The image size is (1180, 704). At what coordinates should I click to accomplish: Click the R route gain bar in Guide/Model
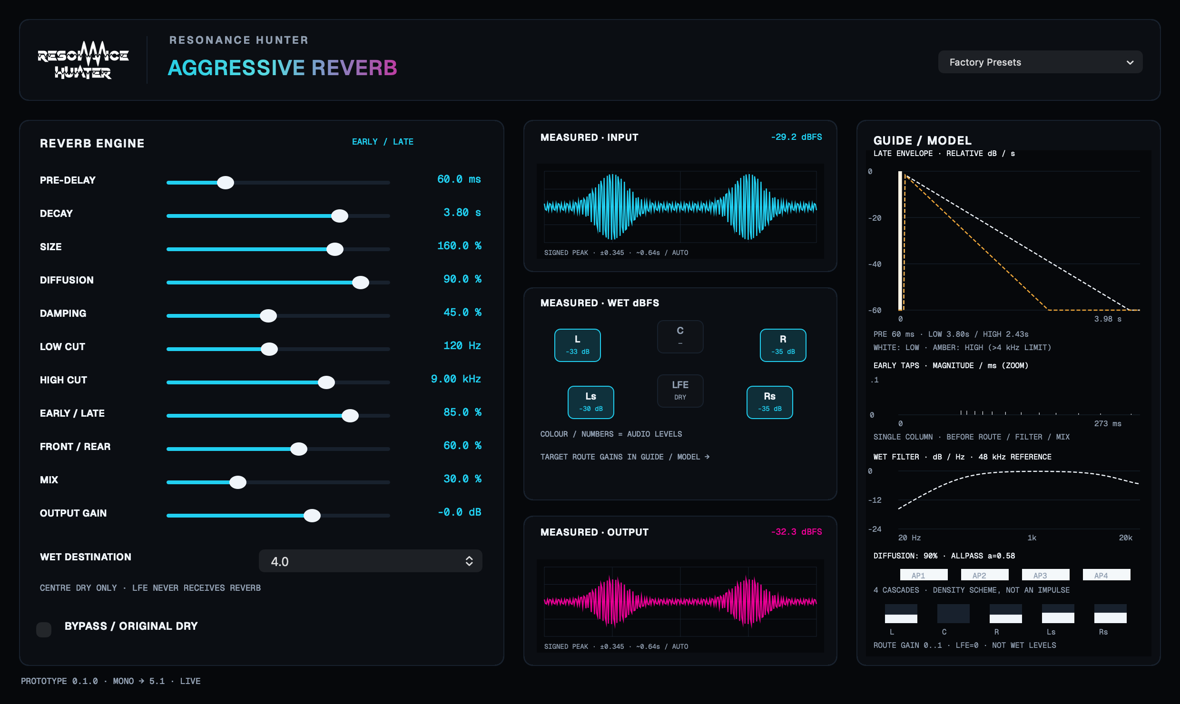pyautogui.click(x=1006, y=614)
